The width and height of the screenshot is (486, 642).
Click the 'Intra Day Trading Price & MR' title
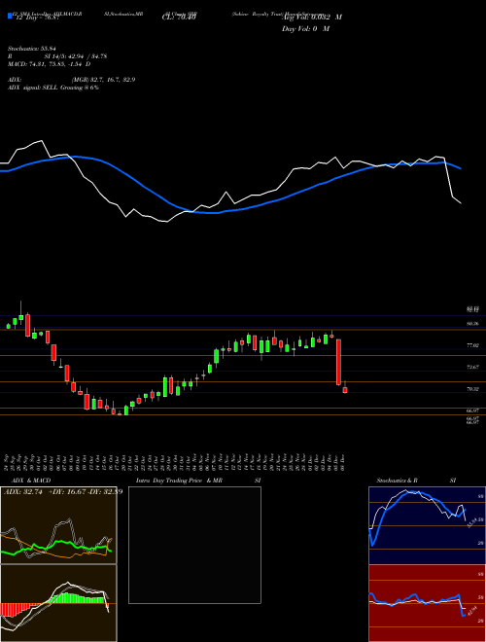coord(179,481)
